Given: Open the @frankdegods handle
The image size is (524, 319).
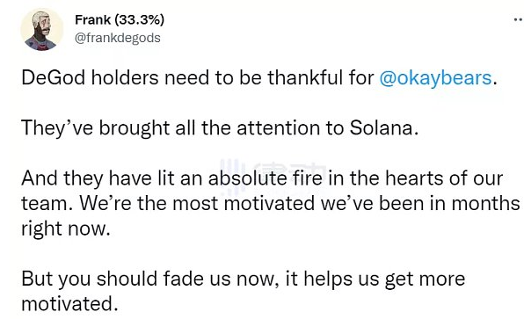Looking at the screenshot, I should [117, 38].
